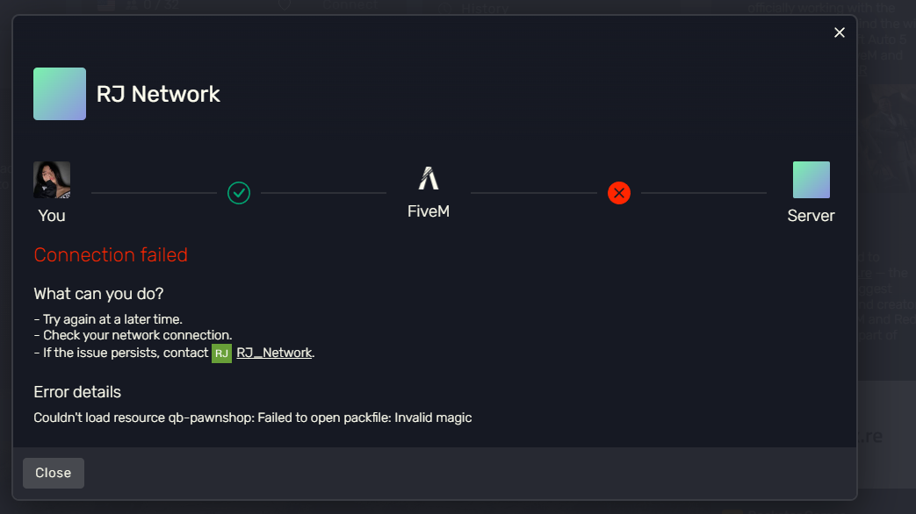Click the dimmed heart favorite icon behind dialog
The height and width of the screenshot is (514, 916).
(x=285, y=6)
